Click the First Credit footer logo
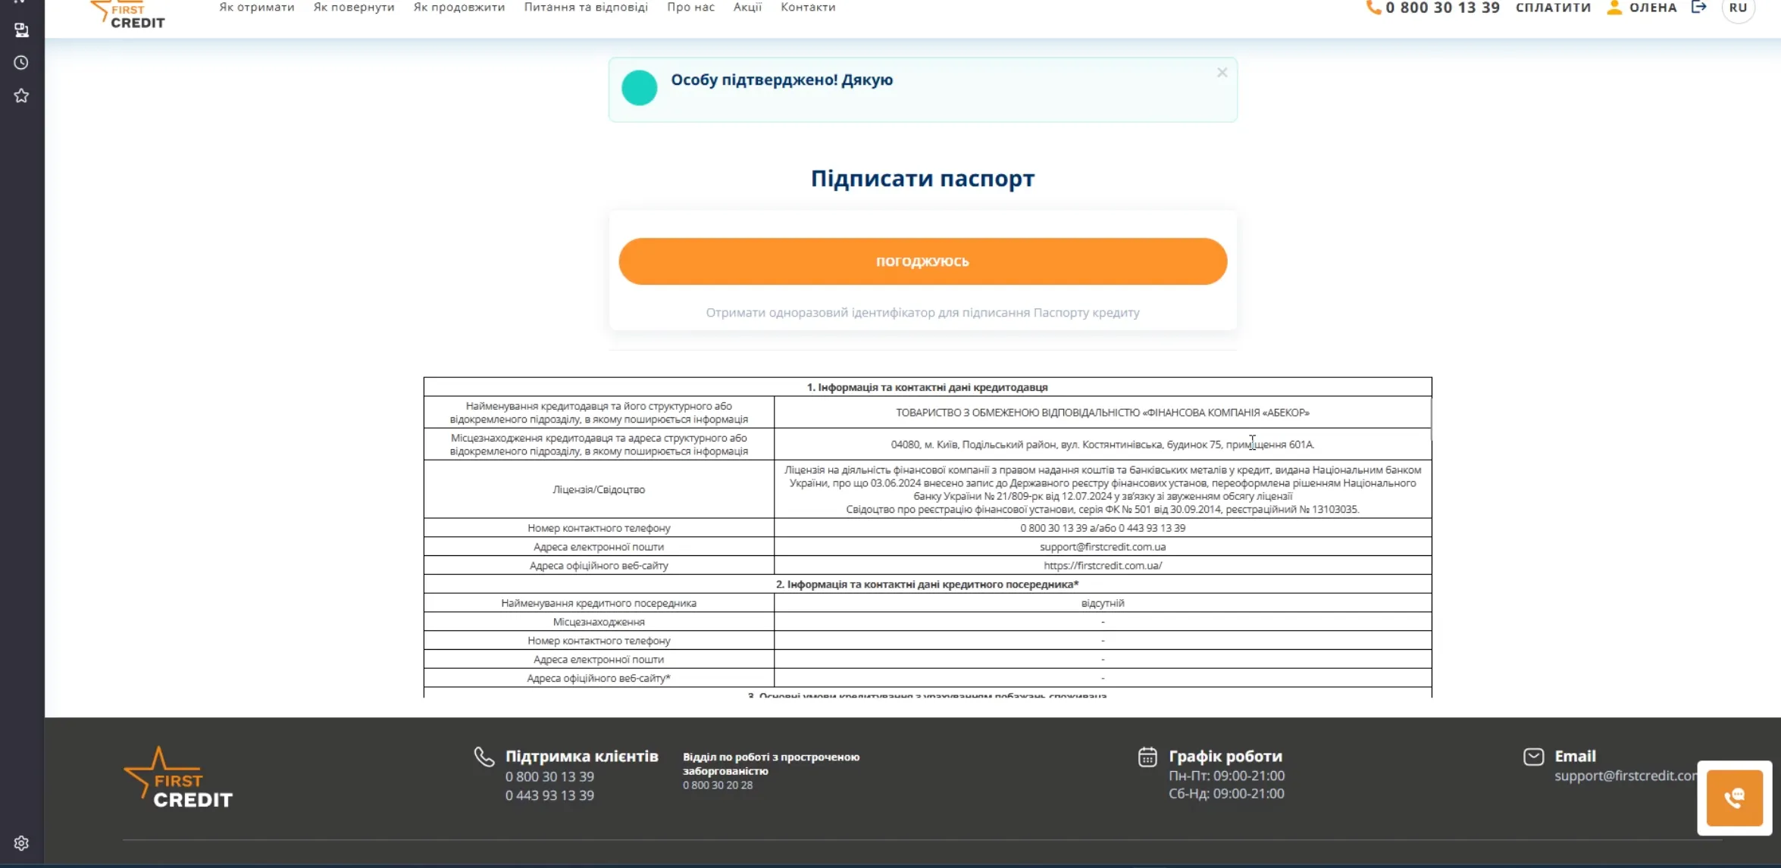The height and width of the screenshot is (868, 1781). (x=179, y=779)
